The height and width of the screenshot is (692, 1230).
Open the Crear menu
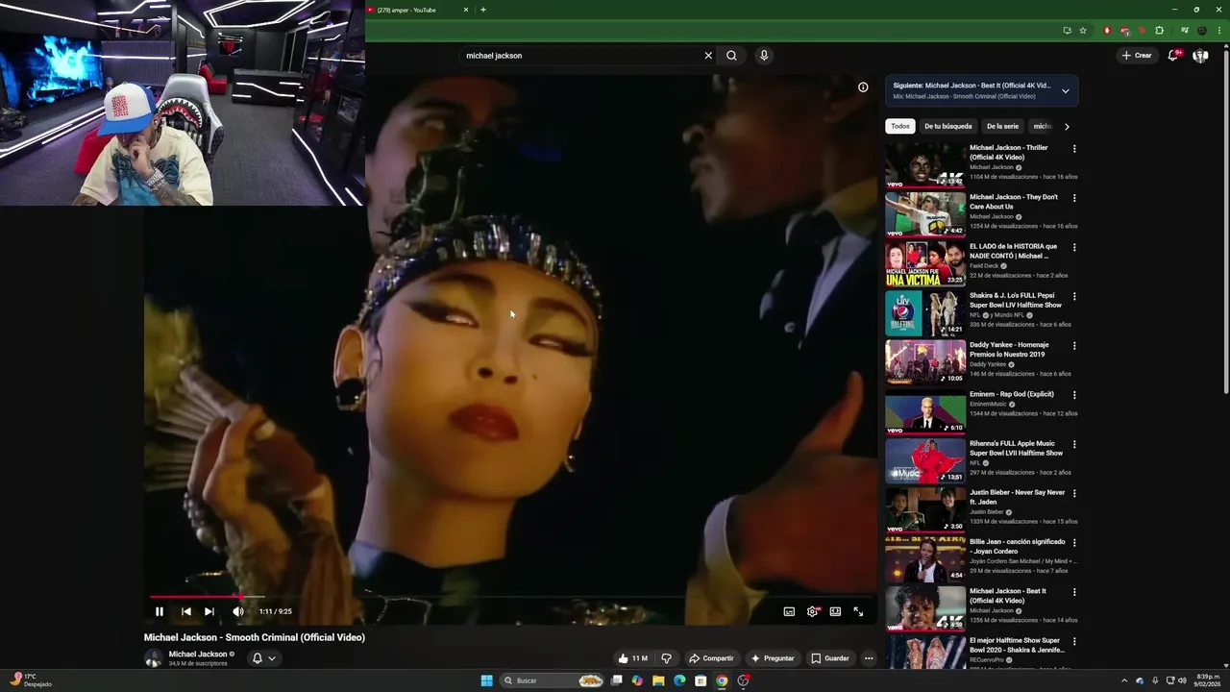point(1136,56)
